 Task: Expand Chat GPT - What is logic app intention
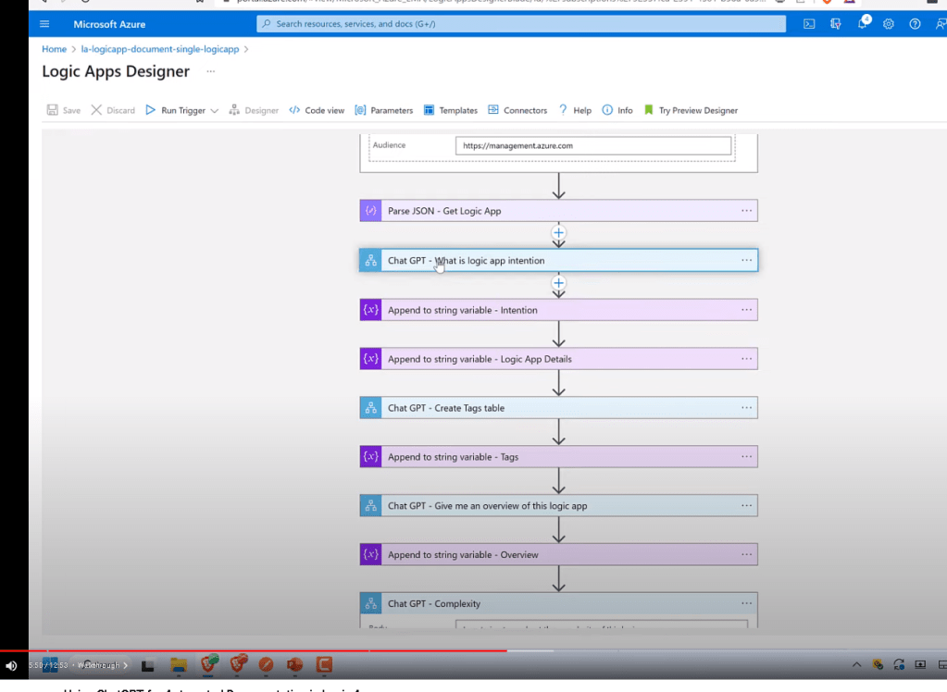(x=558, y=260)
